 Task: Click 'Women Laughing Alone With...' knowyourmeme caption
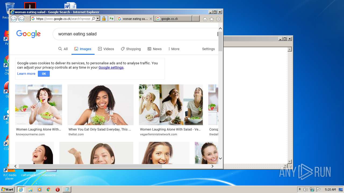pos(38,129)
